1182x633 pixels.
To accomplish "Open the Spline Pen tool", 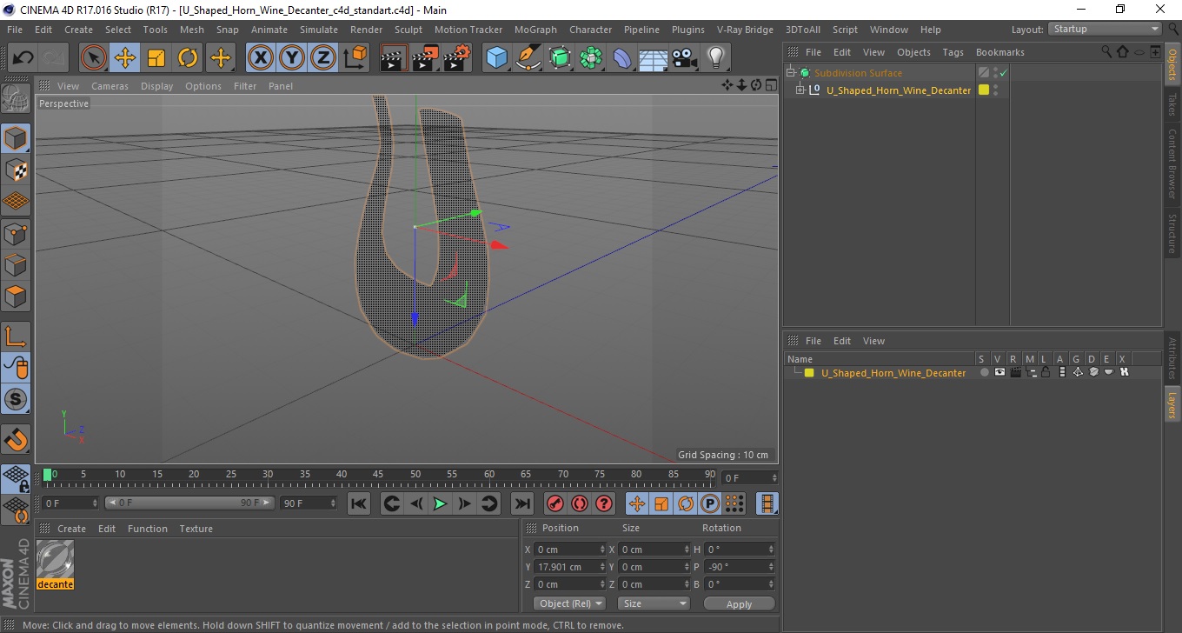I will point(528,58).
